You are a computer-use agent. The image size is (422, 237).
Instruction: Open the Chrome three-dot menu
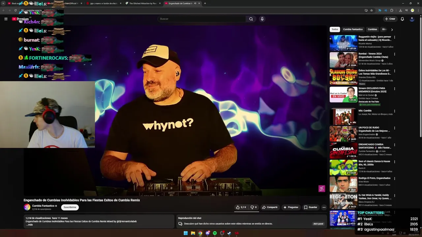(418, 10)
